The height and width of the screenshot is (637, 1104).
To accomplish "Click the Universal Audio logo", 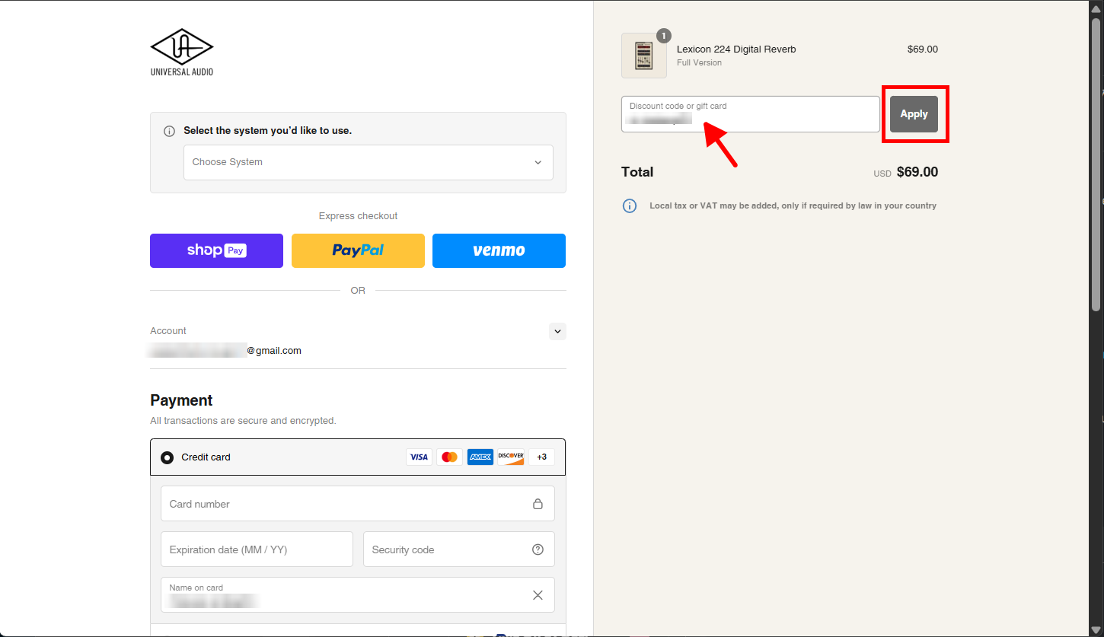I will [x=182, y=53].
